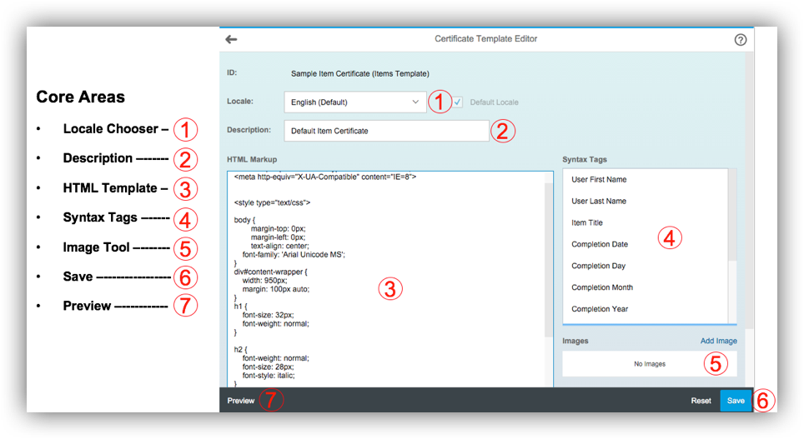Open the Locale dropdown showing English (Default)
Screen dimensions: 804x439
point(354,102)
